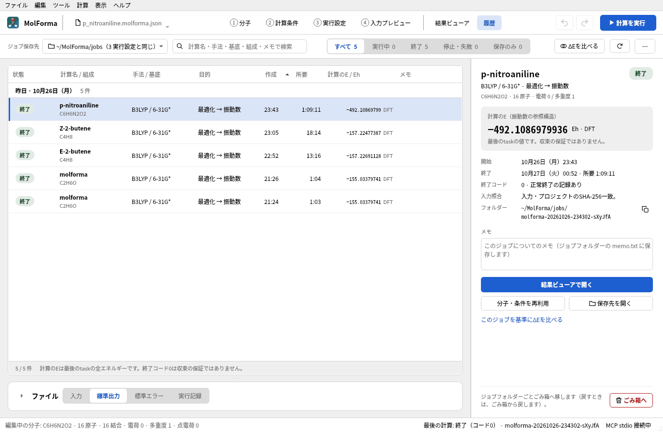The image size is (663, 432).
Task: Click the search magnifier icon
Action: 180,46
